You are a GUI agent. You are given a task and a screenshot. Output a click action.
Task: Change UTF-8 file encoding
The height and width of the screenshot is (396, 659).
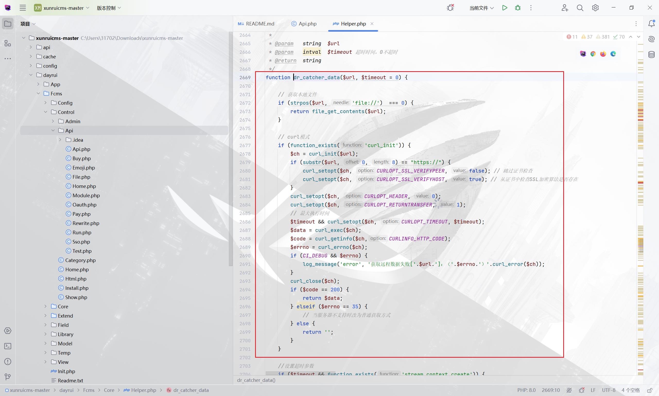[x=609, y=390]
